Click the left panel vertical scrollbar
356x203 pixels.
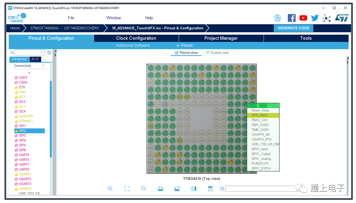51,119
